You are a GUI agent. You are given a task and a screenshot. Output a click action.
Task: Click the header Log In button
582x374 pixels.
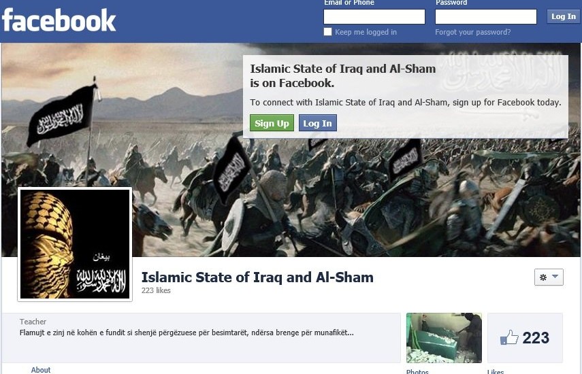pyautogui.click(x=563, y=17)
